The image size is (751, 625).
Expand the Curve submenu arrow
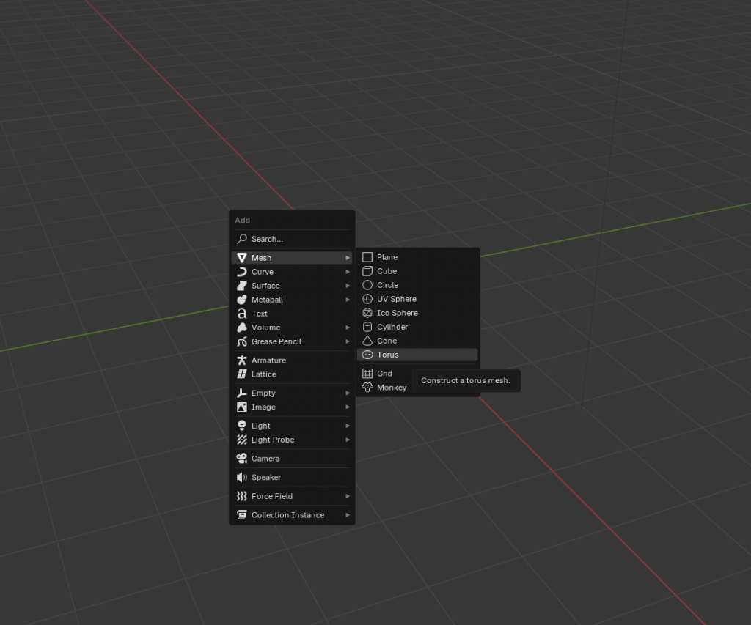348,272
